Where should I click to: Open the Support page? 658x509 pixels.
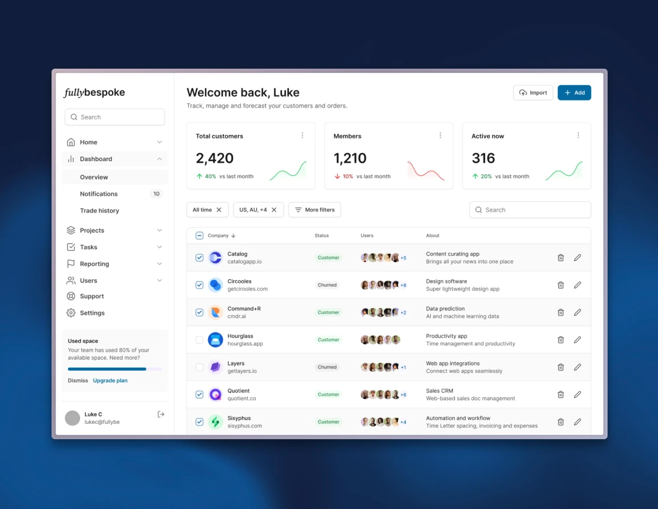(x=114, y=296)
